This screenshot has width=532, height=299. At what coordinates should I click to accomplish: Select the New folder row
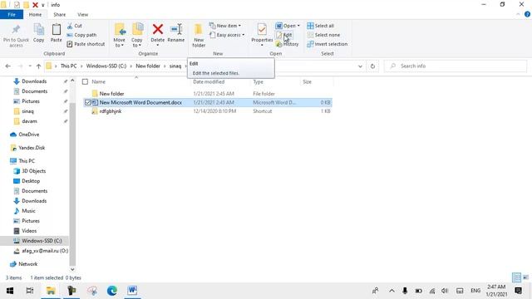(208, 94)
